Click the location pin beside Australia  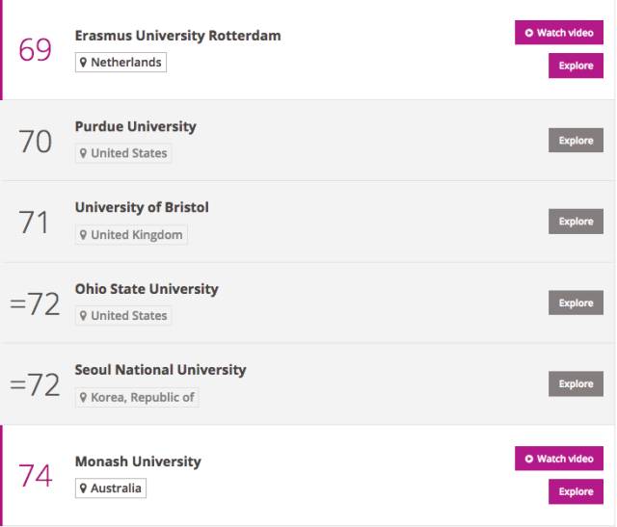pyautogui.click(x=83, y=488)
